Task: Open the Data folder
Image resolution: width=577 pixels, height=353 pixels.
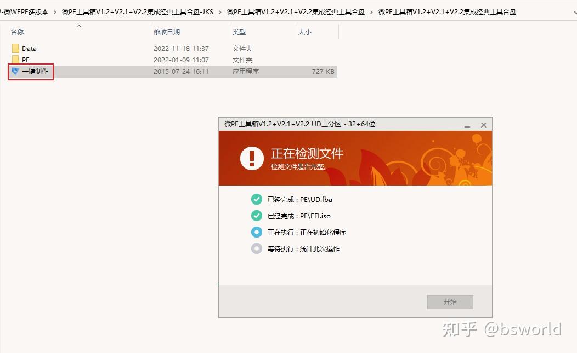Action: tap(30, 48)
